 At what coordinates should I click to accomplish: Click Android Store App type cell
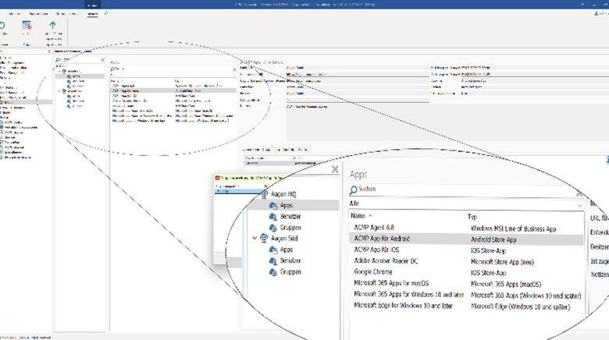click(493, 239)
